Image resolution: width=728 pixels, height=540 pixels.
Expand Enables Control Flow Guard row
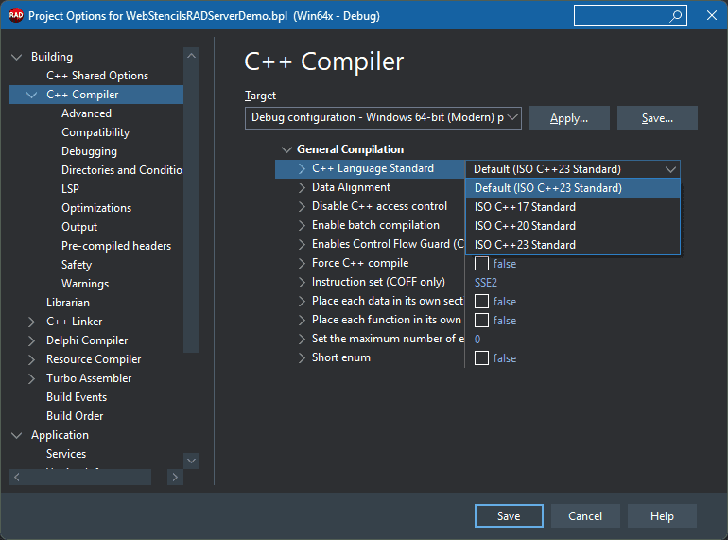coord(302,244)
